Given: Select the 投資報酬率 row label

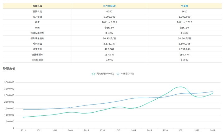Looking at the screenshot, I should point(37,55).
